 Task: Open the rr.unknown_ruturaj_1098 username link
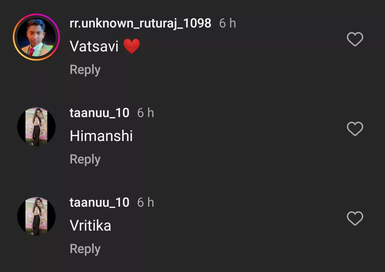point(140,24)
